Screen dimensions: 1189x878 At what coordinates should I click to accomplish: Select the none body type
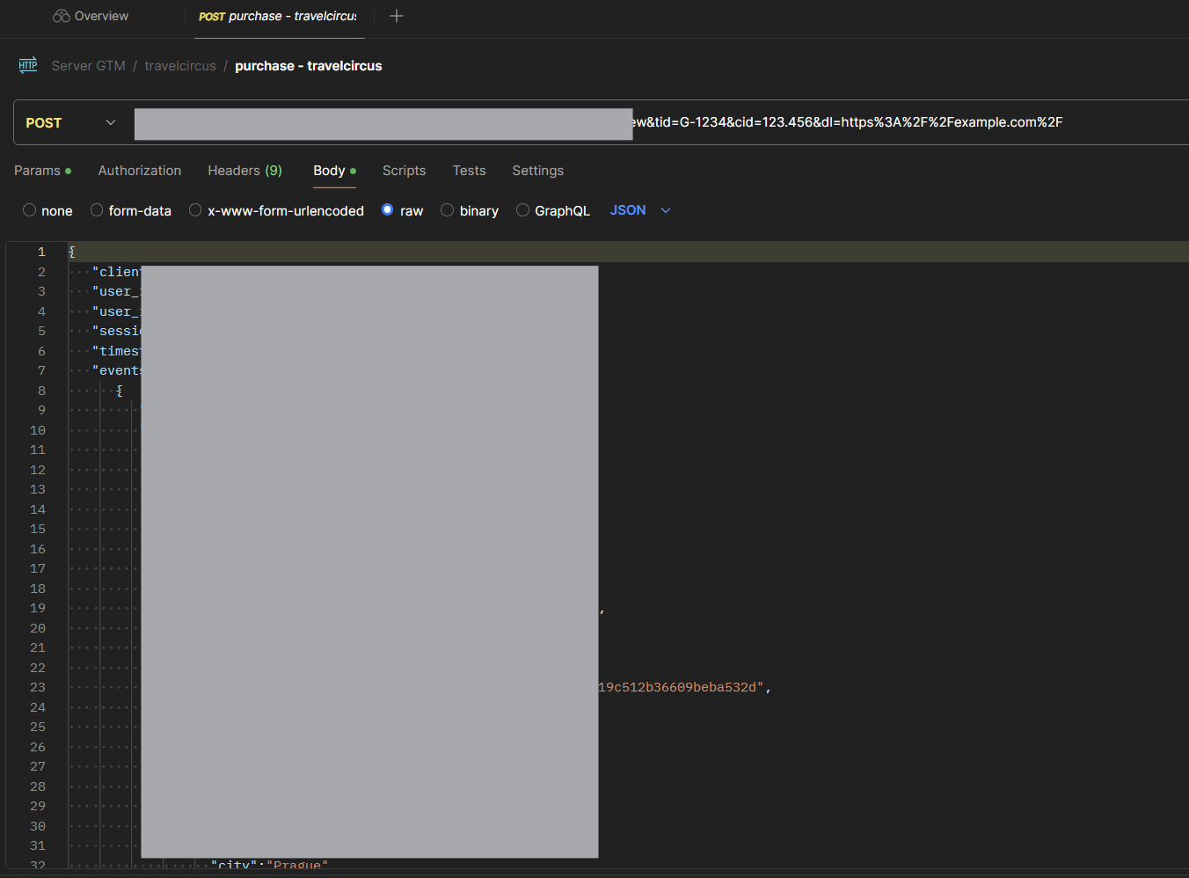tap(47, 210)
